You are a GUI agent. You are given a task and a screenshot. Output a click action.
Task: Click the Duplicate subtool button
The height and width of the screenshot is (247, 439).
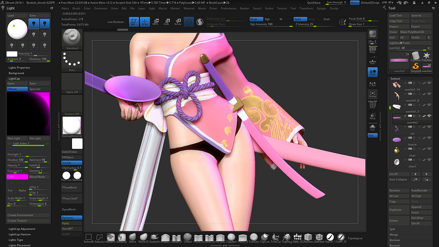pos(399,210)
